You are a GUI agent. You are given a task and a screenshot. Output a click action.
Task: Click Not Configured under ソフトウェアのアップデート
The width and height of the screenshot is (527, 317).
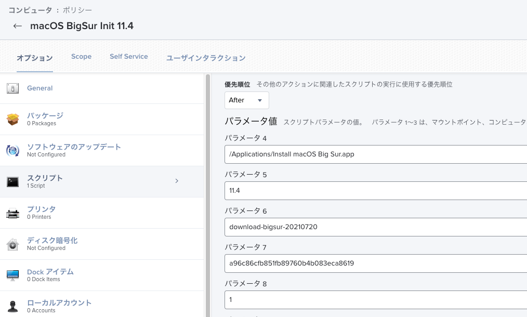(46, 155)
